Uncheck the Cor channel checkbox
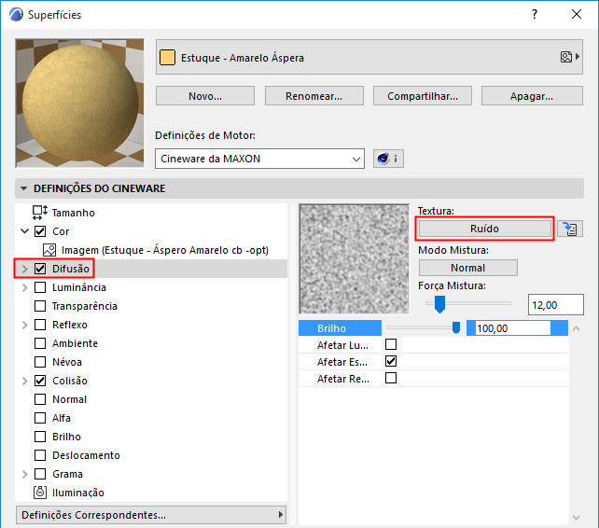The height and width of the screenshot is (528, 599). pos(40,231)
